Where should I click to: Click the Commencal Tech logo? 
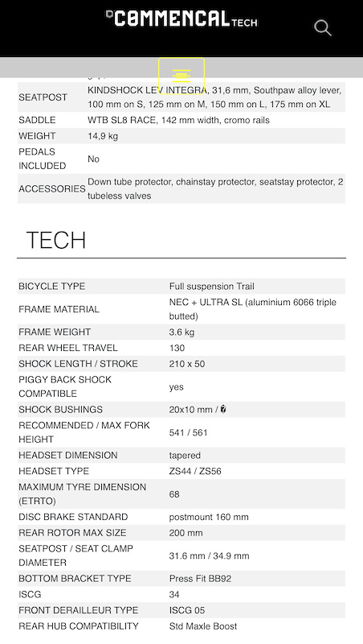pyautogui.click(x=181, y=19)
